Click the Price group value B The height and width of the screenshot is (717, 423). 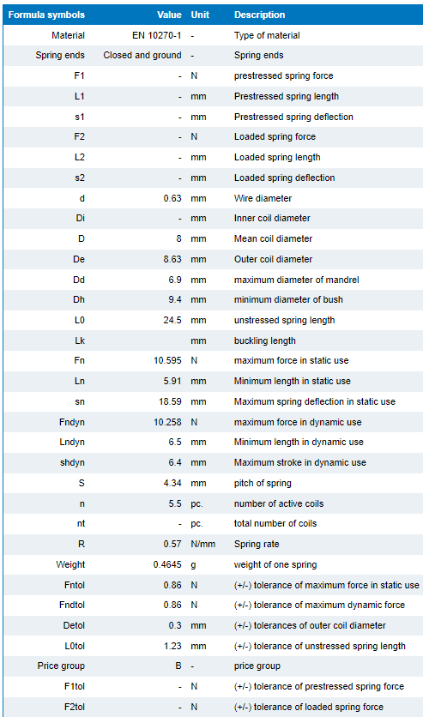[178, 666]
